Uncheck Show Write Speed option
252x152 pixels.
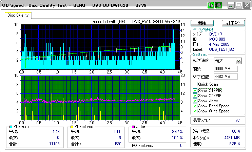[x=195, y=111]
